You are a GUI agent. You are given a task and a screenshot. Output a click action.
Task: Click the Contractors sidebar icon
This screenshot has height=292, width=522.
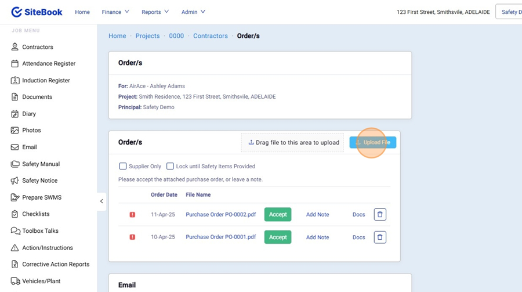(15, 47)
